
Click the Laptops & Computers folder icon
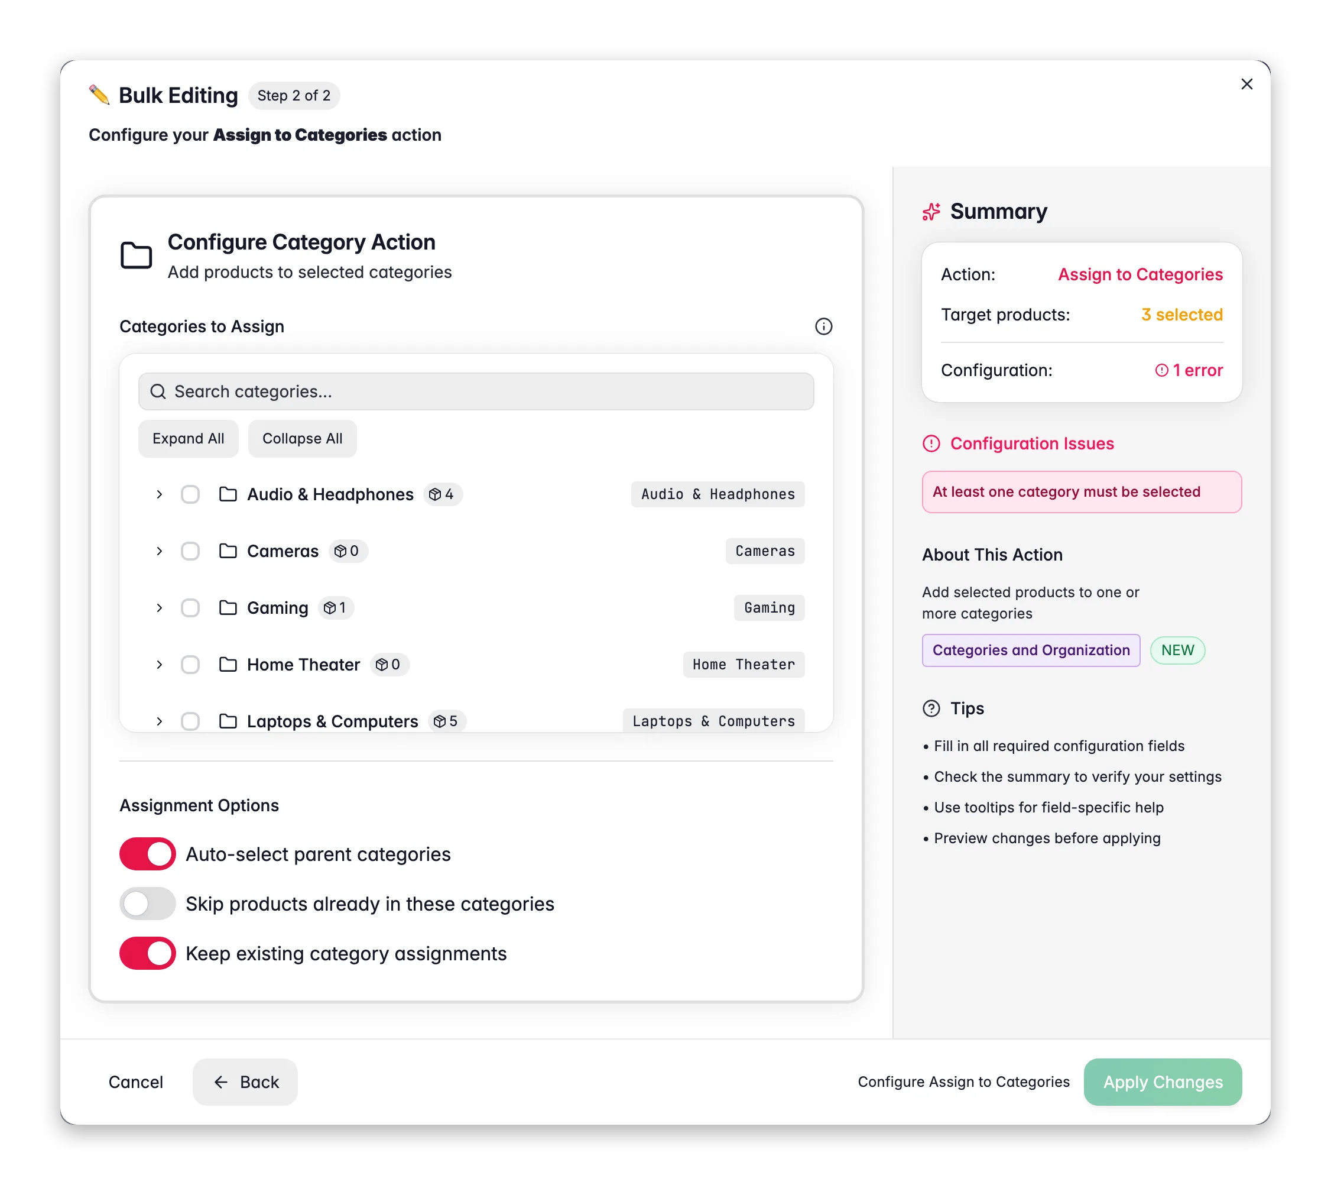coord(228,721)
